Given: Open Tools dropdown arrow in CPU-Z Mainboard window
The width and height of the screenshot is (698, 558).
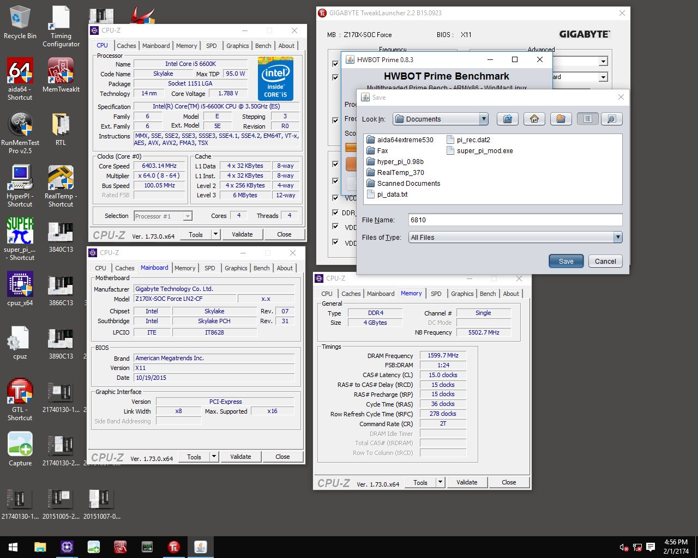Looking at the screenshot, I should [x=214, y=457].
